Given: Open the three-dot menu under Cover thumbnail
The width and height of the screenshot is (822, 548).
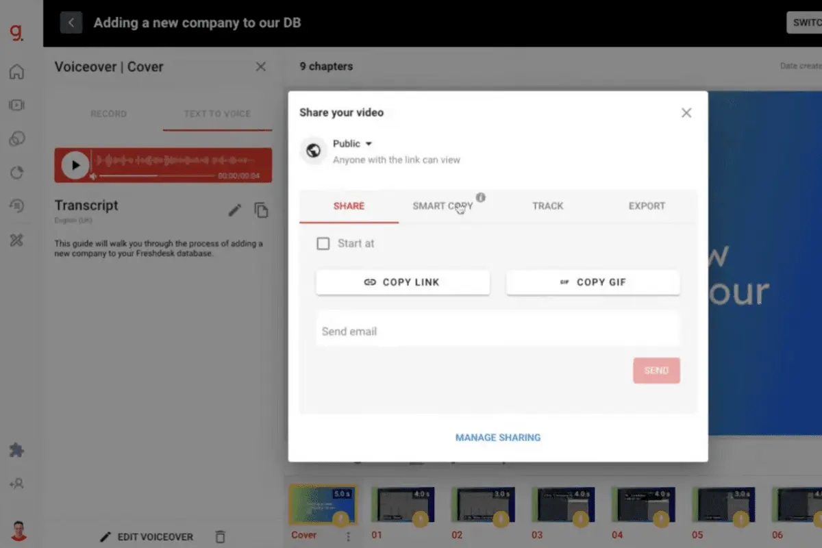Looking at the screenshot, I should tap(348, 536).
